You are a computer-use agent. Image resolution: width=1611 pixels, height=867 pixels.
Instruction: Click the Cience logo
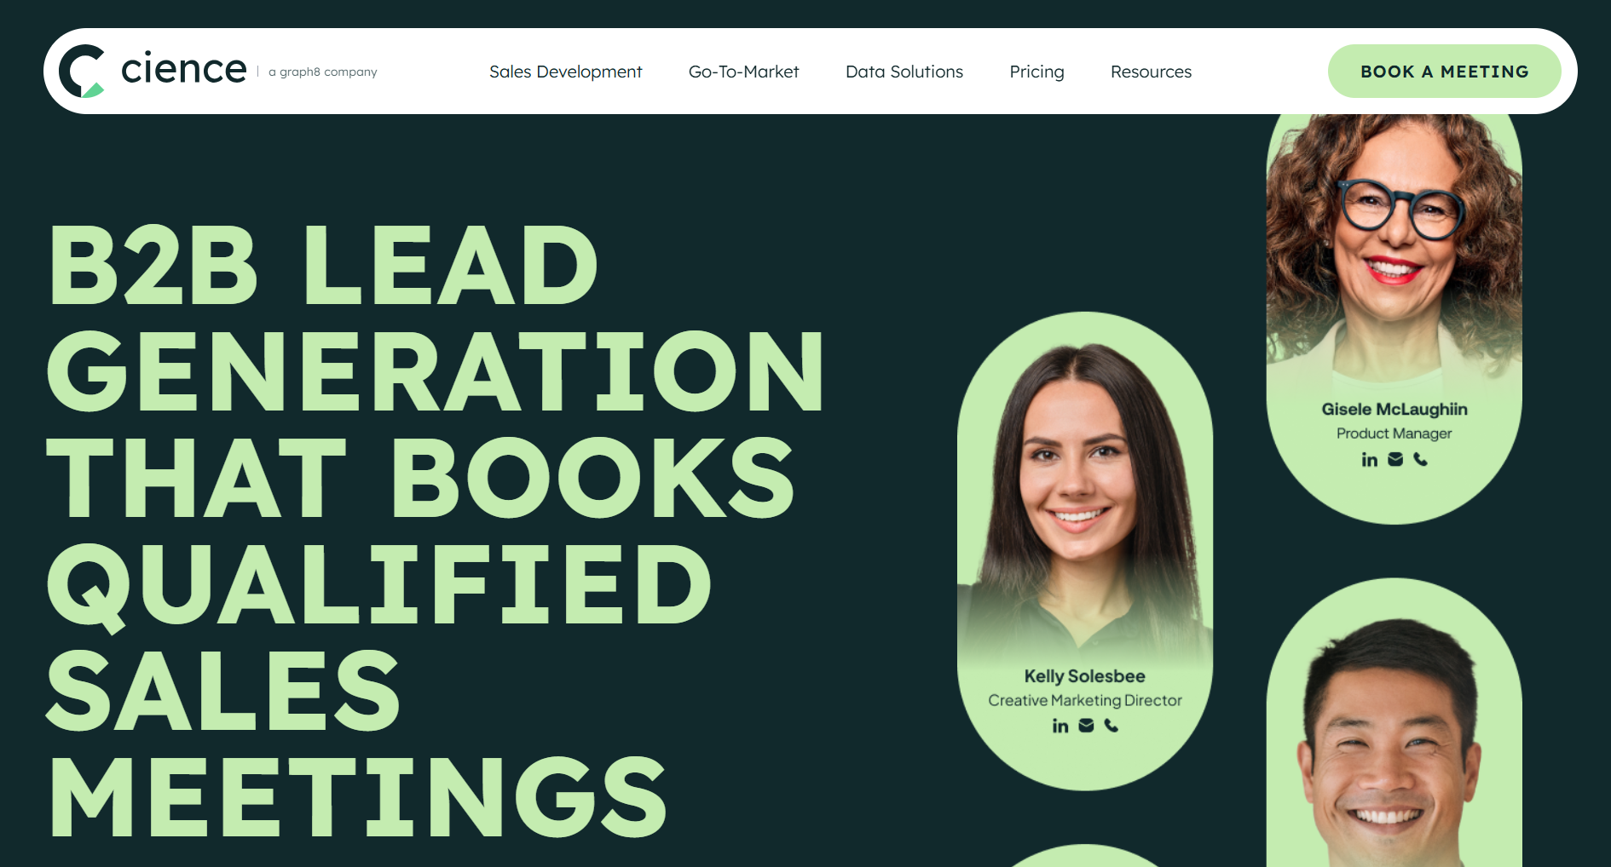point(153,71)
